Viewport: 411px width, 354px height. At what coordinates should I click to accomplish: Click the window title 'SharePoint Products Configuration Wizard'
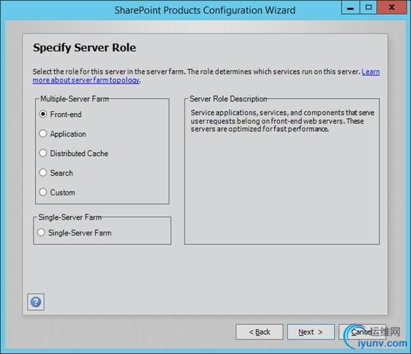coord(205,11)
